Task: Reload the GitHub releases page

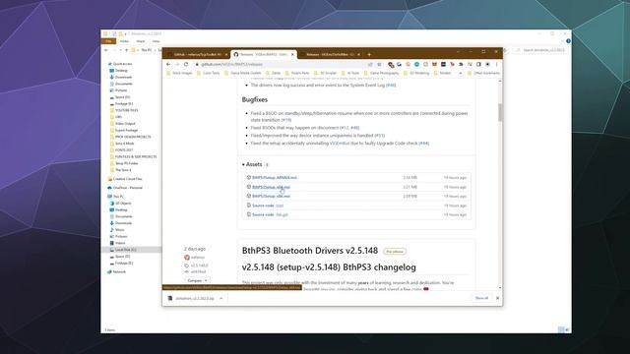Action: [186, 64]
